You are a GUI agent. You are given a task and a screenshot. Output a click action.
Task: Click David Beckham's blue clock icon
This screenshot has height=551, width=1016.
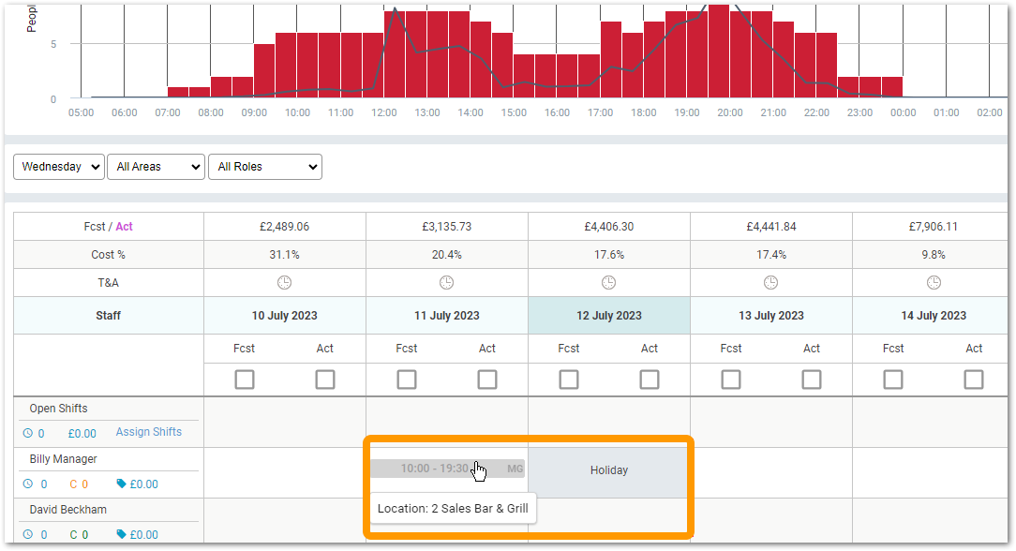pyautogui.click(x=28, y=533)
